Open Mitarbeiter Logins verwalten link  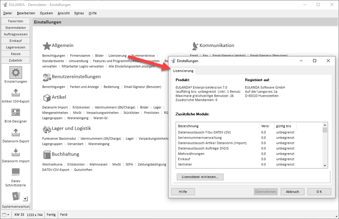point(83,66)
